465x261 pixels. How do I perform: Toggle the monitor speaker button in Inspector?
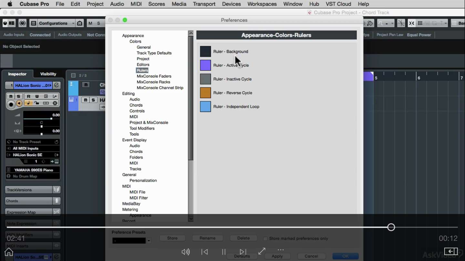point(19,103)
